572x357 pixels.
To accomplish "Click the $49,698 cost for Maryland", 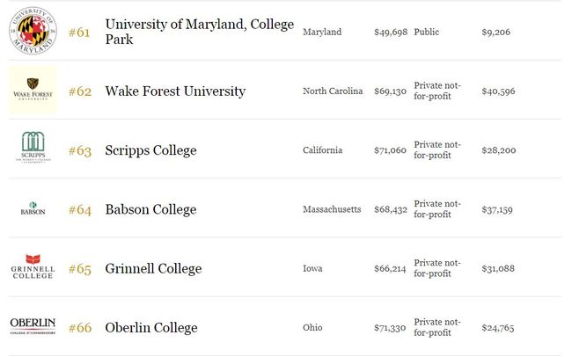I will point(391,32).
